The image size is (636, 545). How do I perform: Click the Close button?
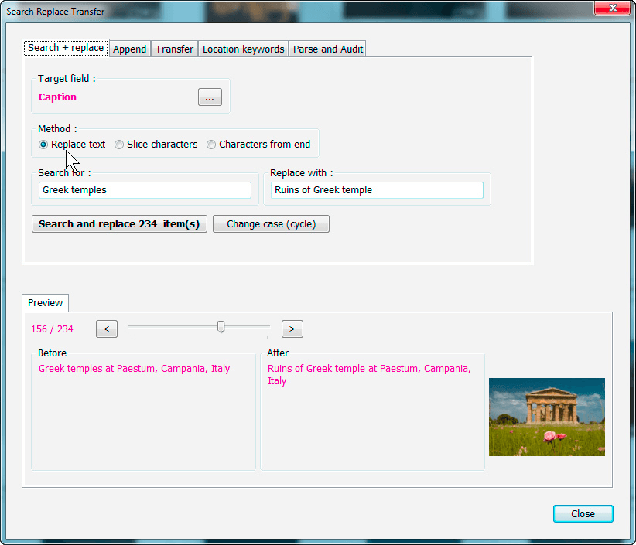(583, 513)
